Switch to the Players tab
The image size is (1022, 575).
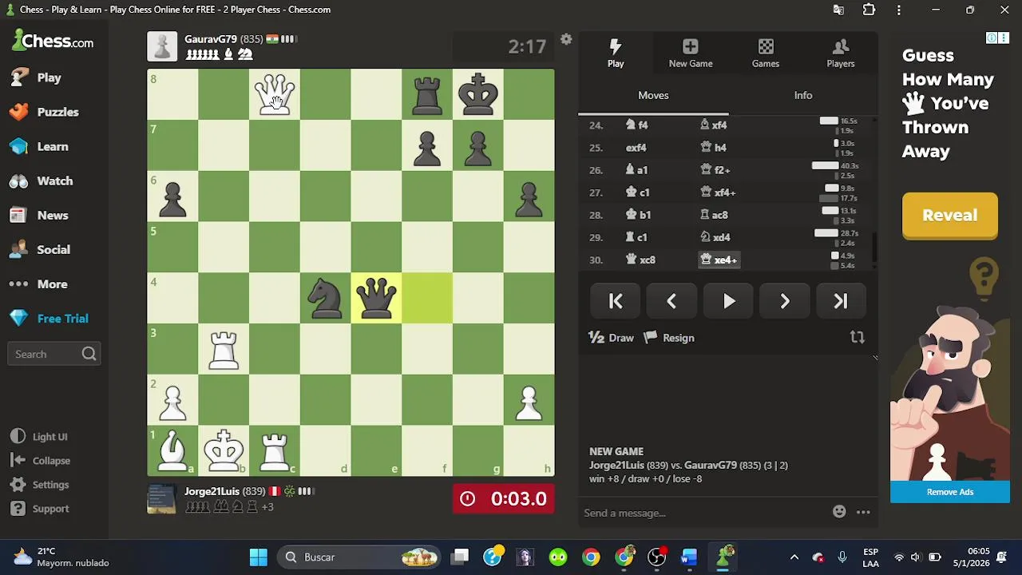840,53
